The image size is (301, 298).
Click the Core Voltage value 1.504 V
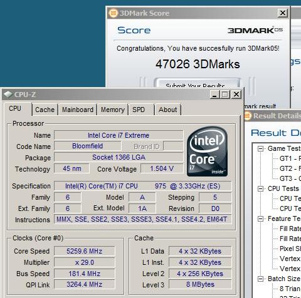[162, 168]
